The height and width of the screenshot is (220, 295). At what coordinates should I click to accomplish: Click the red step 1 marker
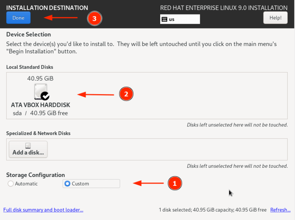click(174, 184)
